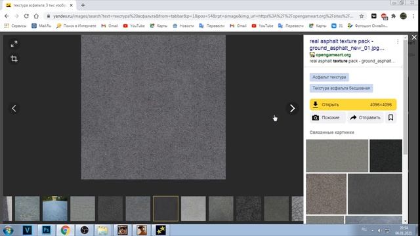Save image to bookmarks collection
Viewport: 420px width, 236px height.
(391, 117)
